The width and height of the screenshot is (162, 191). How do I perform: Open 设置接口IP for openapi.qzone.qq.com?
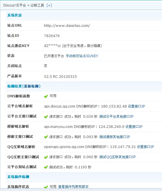click(x=145, y=147)
